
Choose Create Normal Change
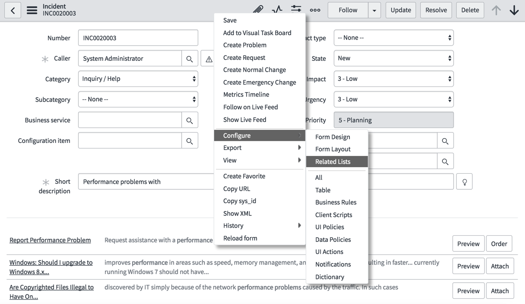coord(260,69)
